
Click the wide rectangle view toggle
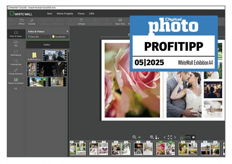pos(188,137)
